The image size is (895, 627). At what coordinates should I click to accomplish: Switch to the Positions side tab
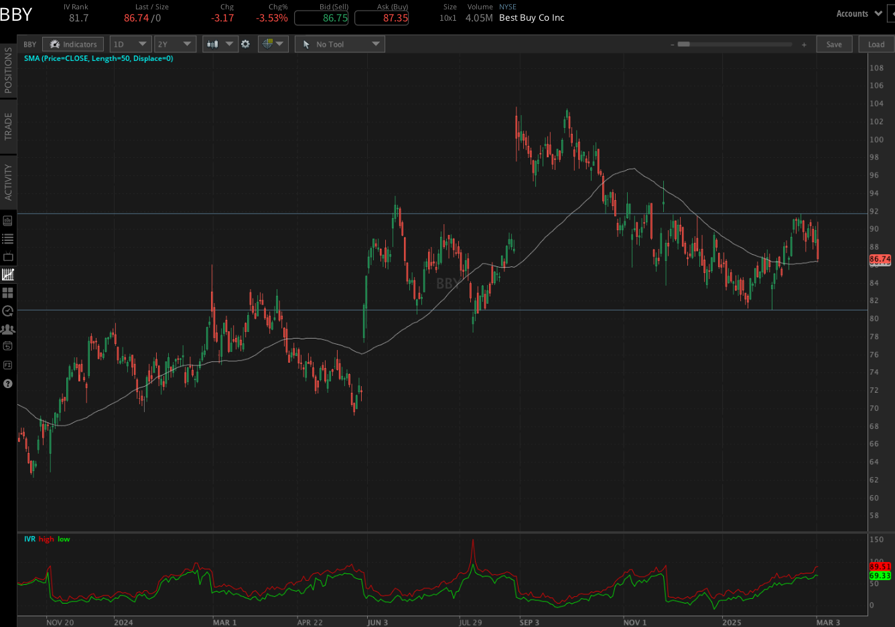(8, 70)
